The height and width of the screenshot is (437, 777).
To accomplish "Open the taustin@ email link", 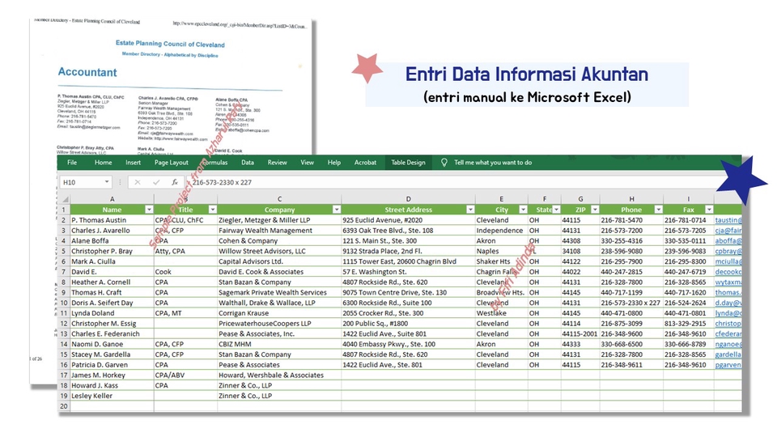I will [x=728, y=220].
